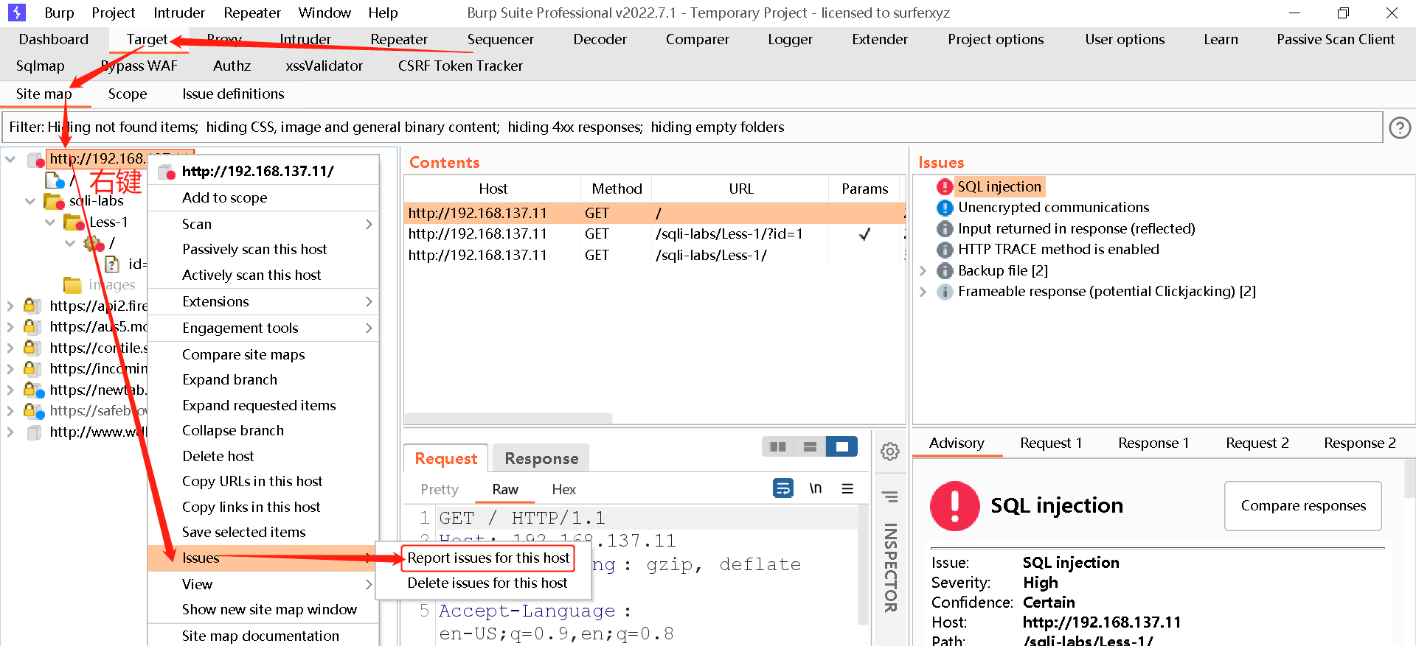Click the Input returned in response icon
Viewport: 1416px width, 646px height.
tap(945, 229)
